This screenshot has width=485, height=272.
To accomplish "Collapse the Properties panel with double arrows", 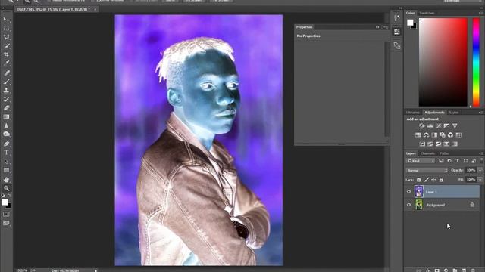I will coord(377,27).
